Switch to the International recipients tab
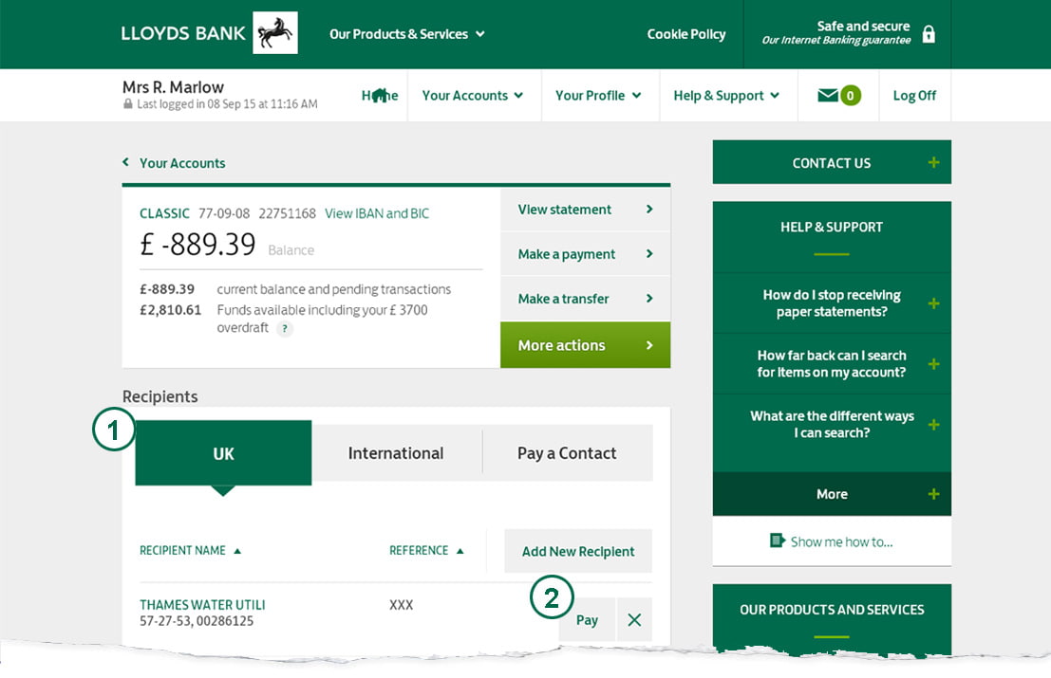Viewport: 1051px width, 678px height. pyautogui.click(x=396, y=452)
